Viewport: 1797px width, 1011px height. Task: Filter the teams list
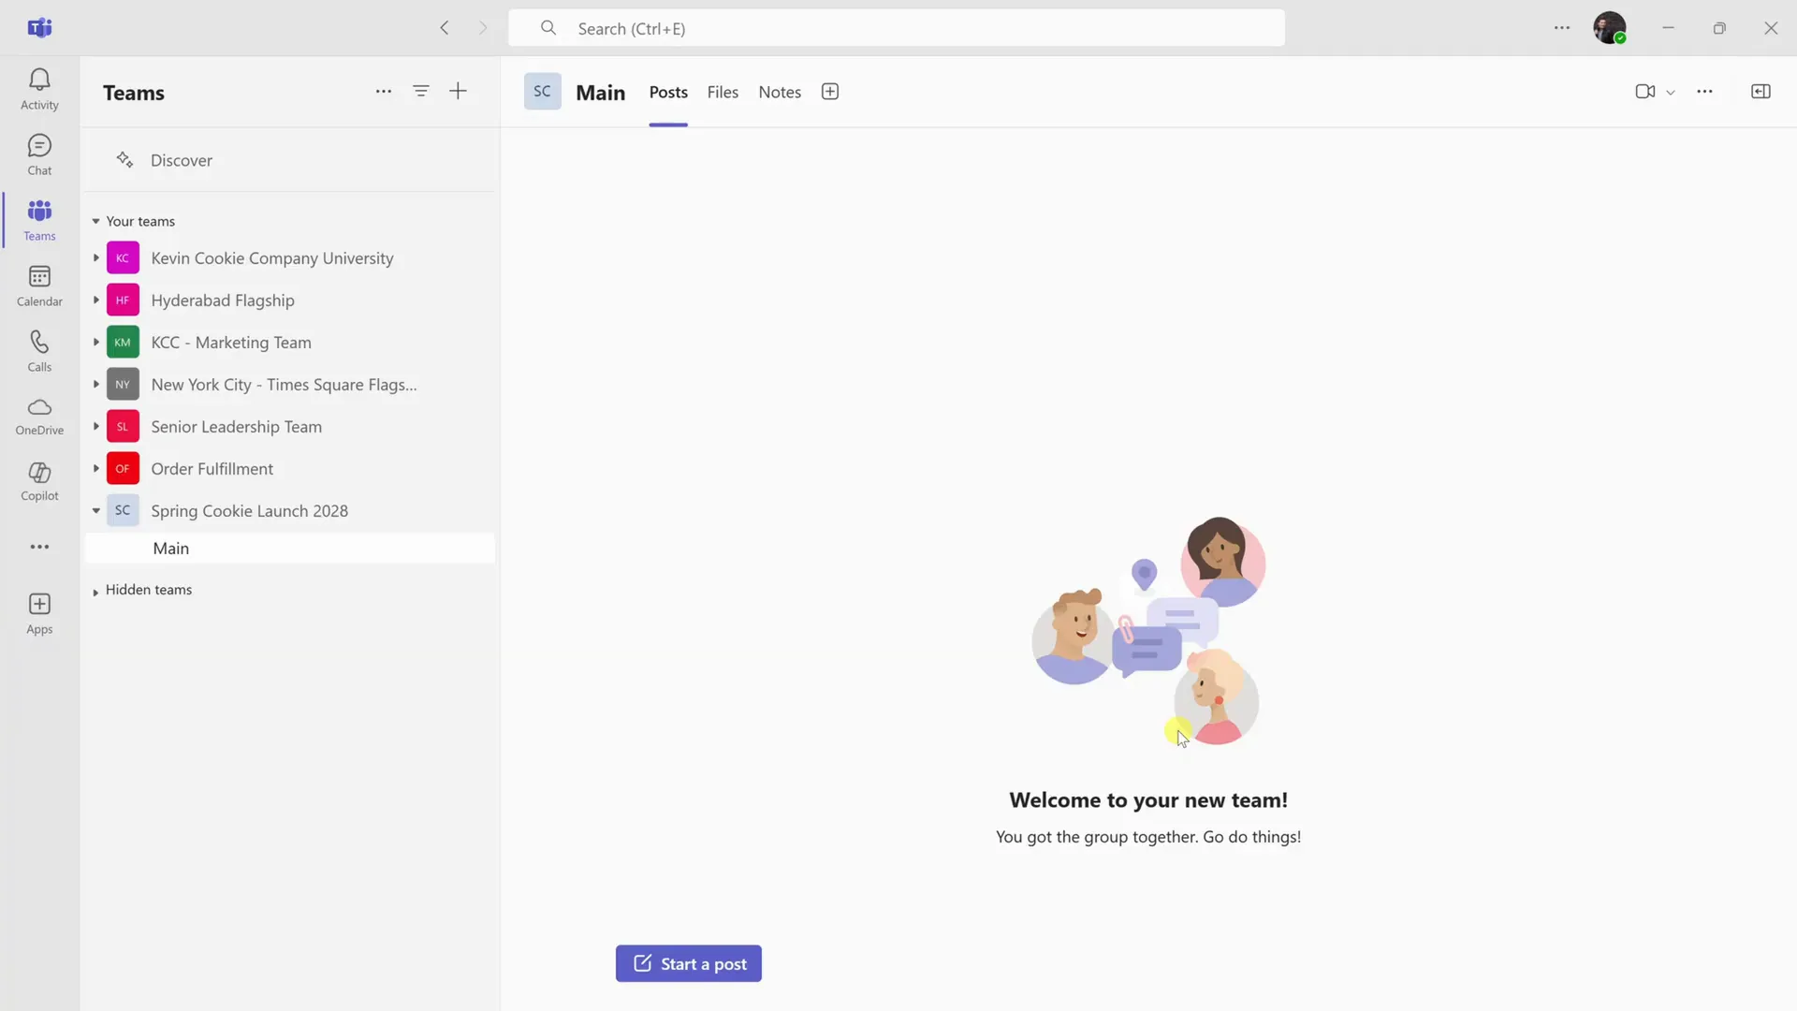[421, 91]
